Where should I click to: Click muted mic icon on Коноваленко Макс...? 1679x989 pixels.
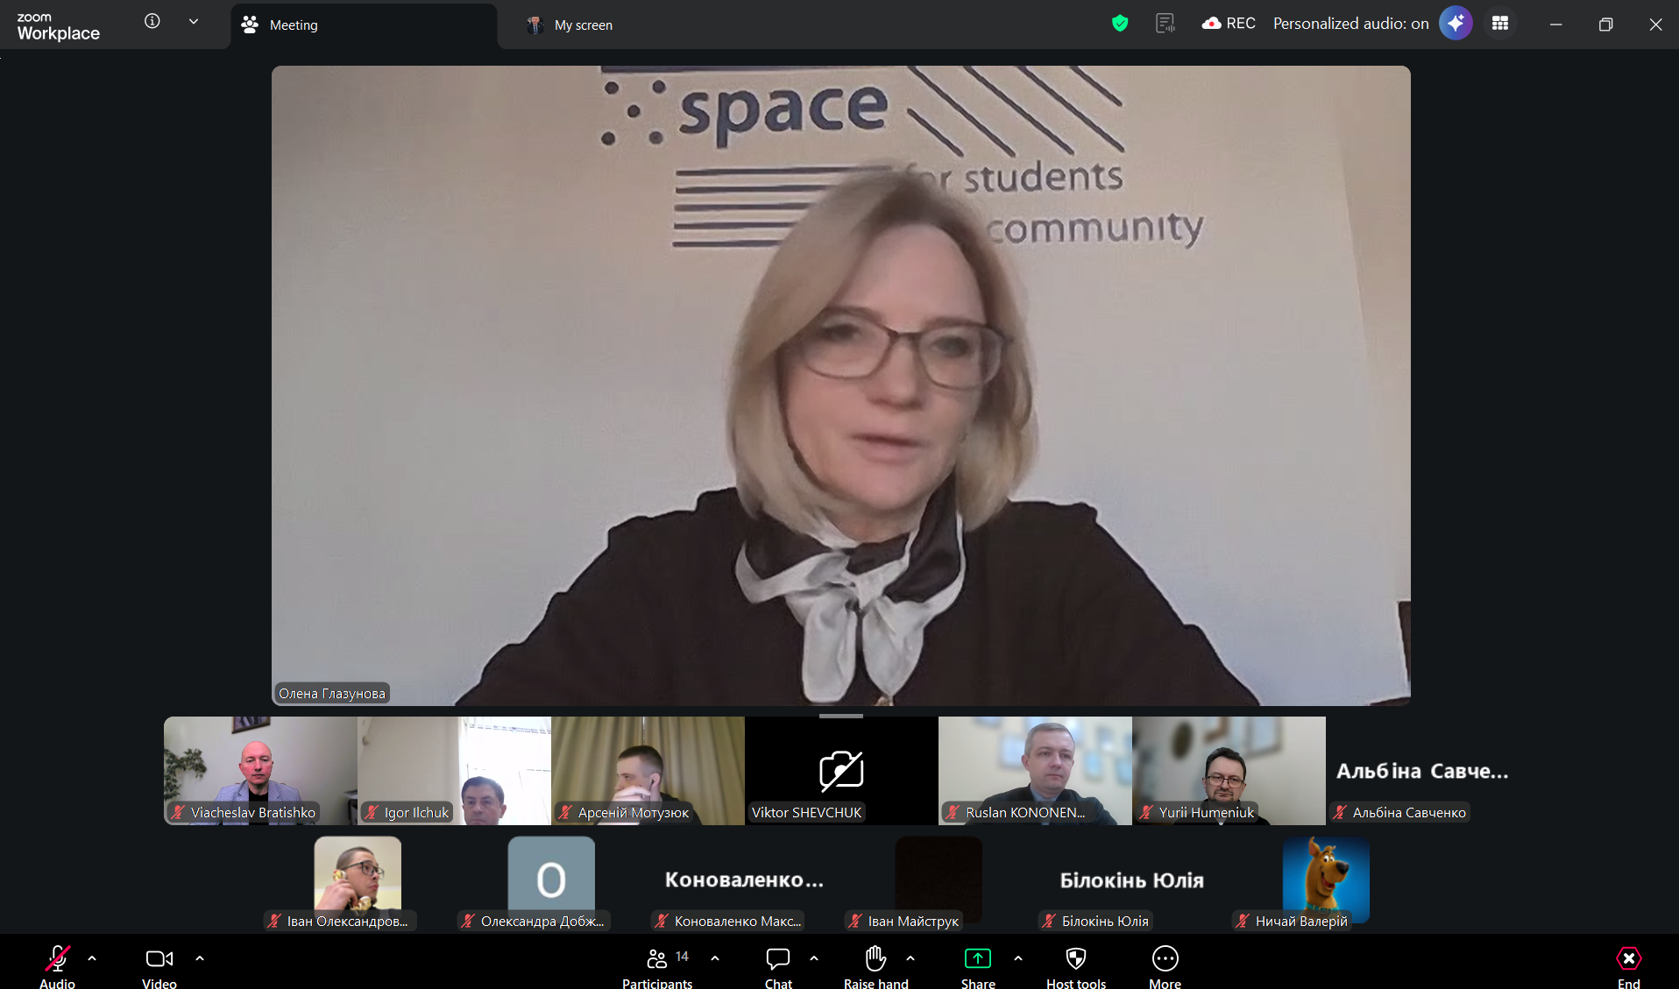pyautogui.click(x=662, y=921)
